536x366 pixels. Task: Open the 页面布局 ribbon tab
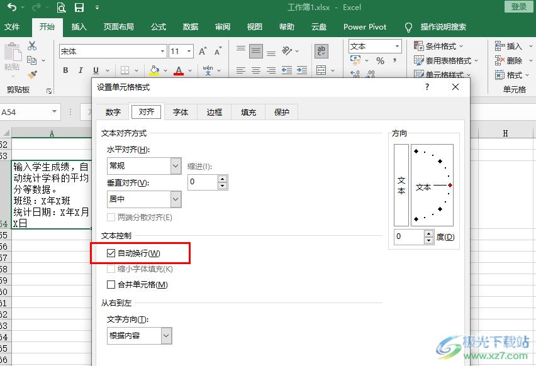pos(119,26)
